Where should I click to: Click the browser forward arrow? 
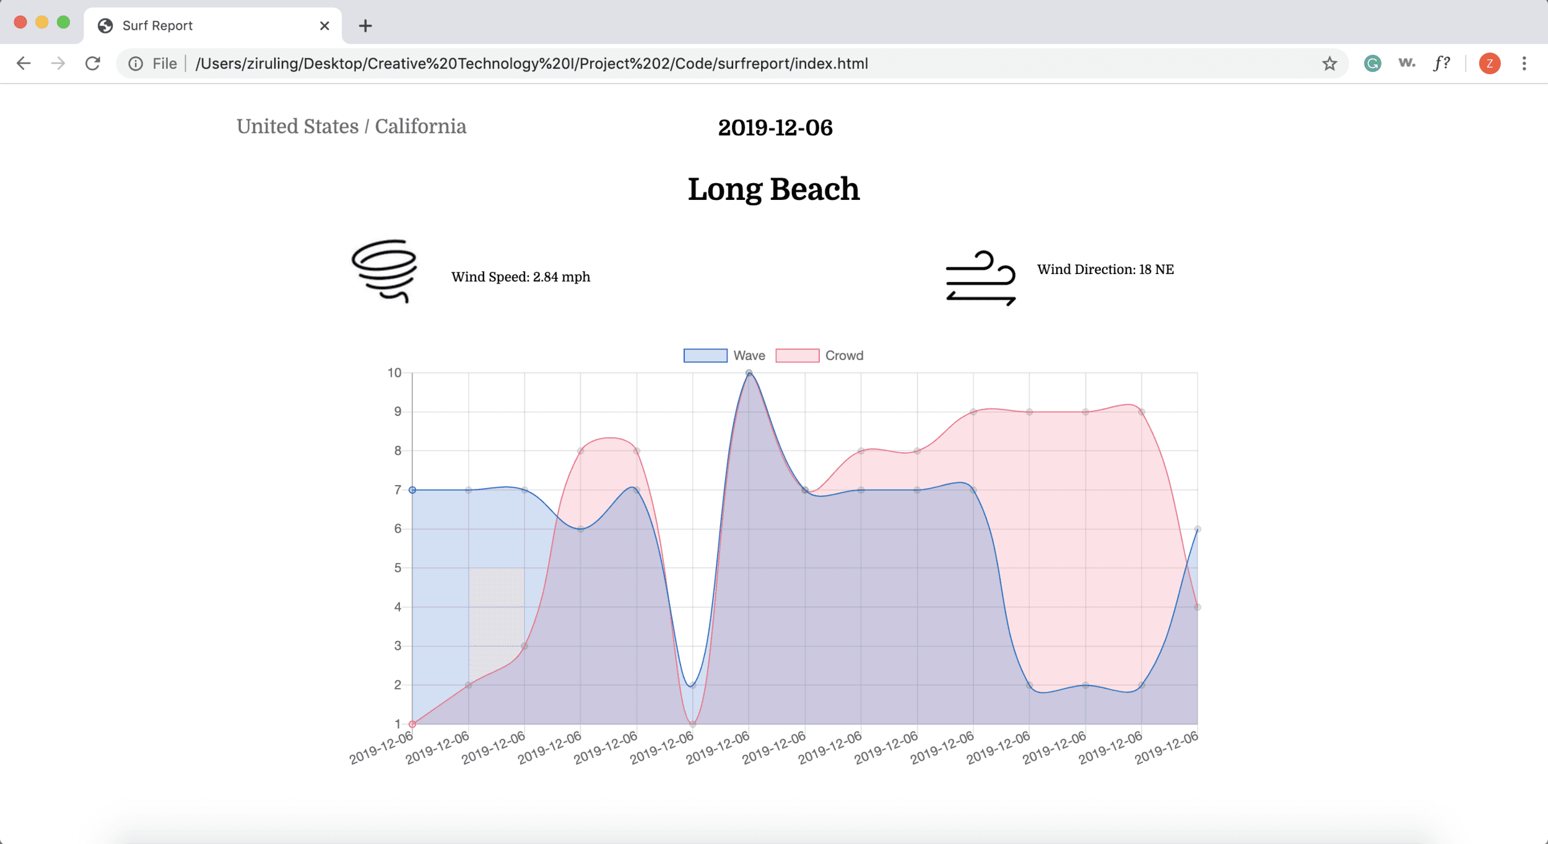(58, 63)
